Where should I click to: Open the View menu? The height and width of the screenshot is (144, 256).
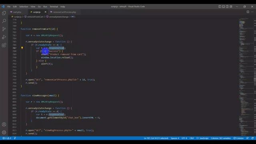(x=33, y=6)
